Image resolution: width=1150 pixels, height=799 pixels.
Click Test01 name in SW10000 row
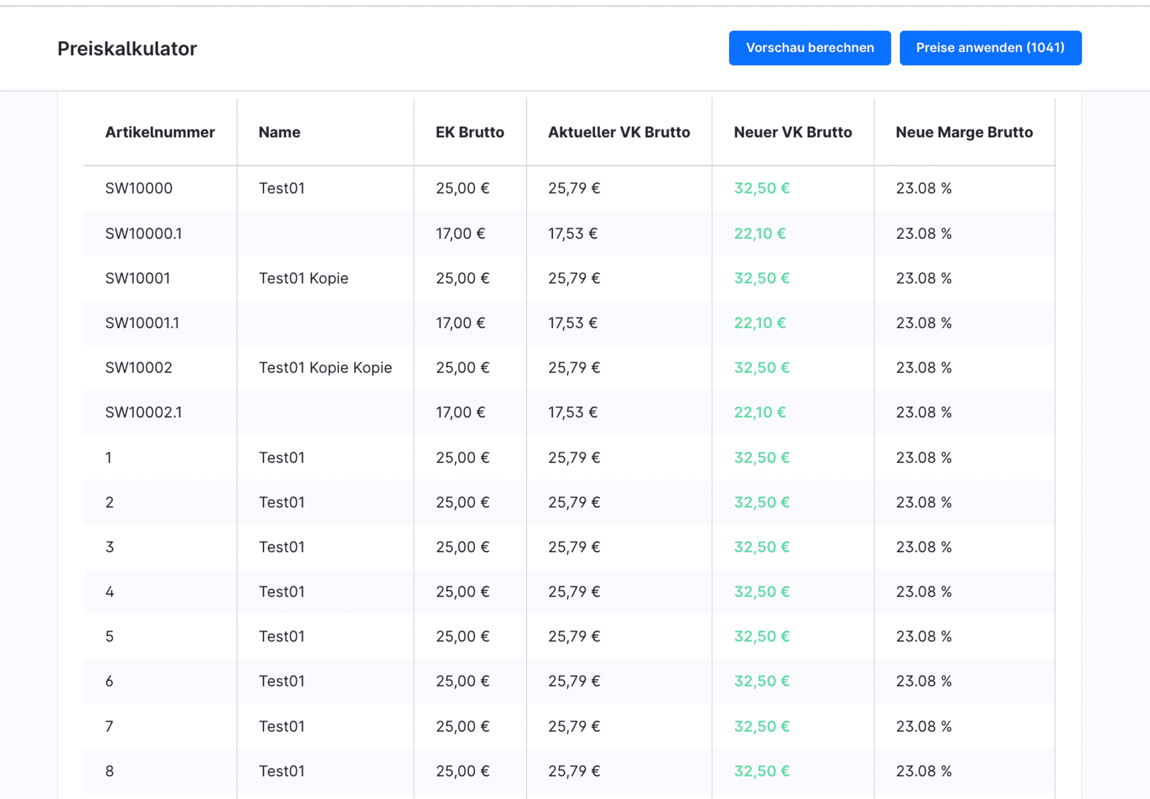click(282, 188)
